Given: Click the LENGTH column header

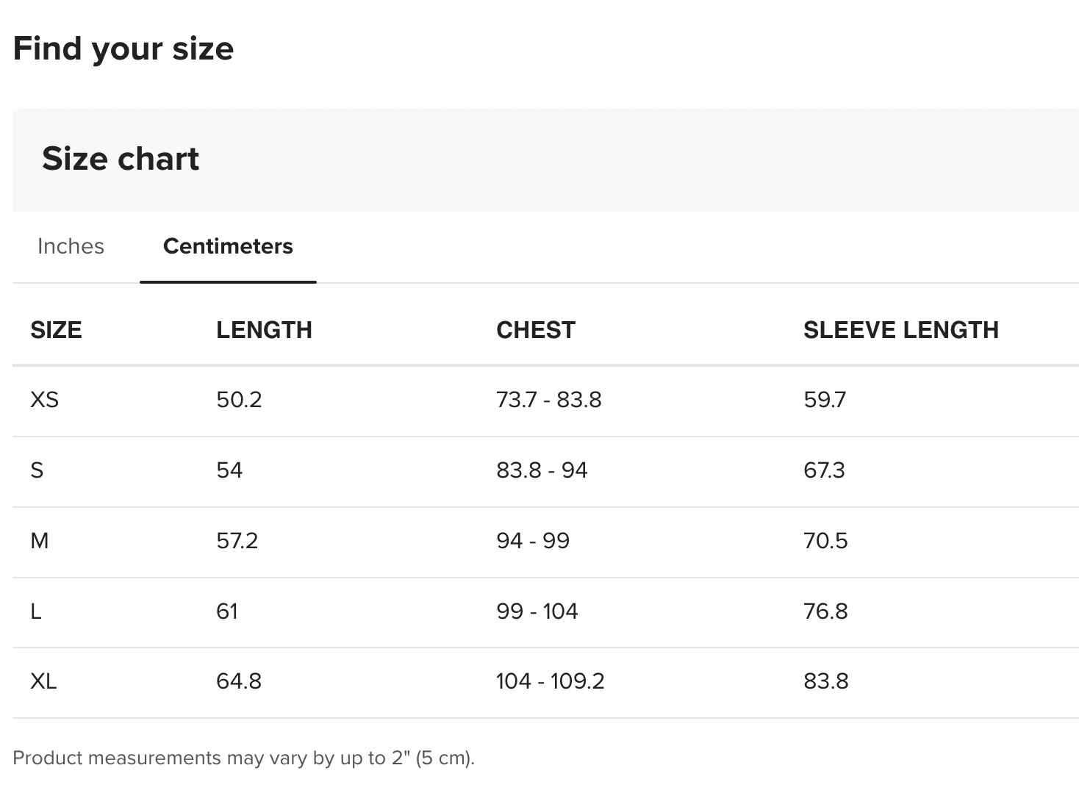Looking at the screenshot, I should [264, 330].
